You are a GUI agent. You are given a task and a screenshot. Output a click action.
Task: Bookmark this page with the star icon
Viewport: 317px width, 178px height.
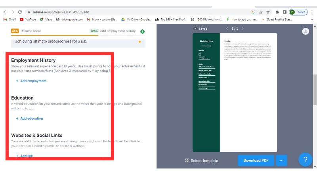268,12
